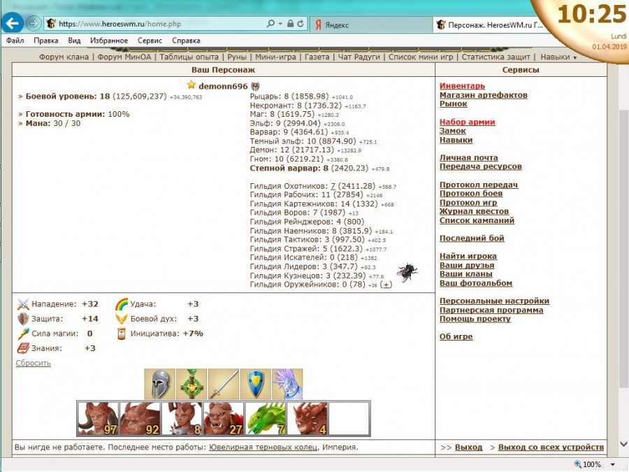
Task: Open the blue shield artifact
Action: point(255,384)
